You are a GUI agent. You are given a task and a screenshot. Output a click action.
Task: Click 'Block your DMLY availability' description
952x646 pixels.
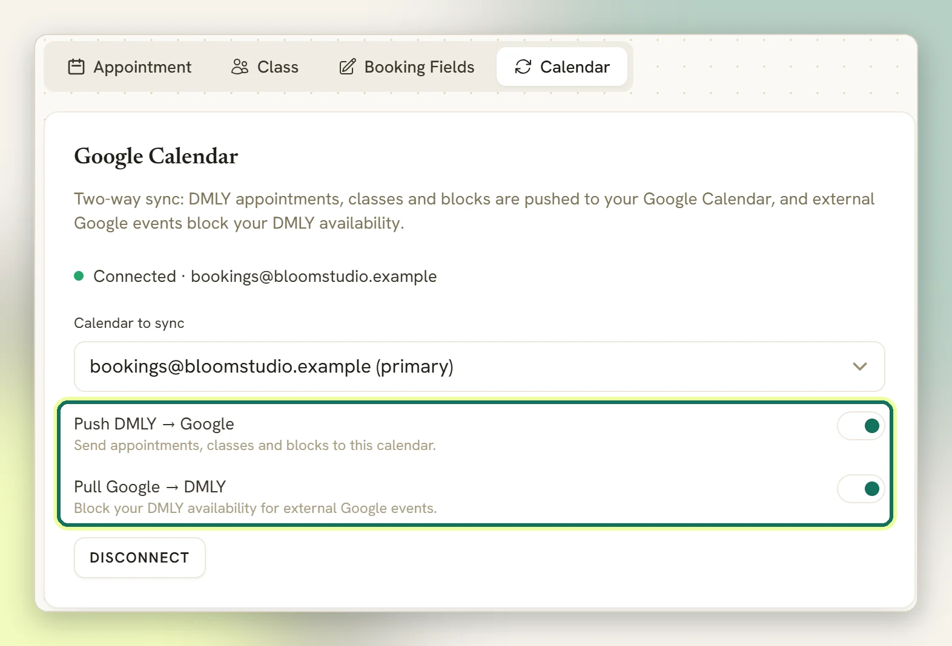[x=255, y=508]
